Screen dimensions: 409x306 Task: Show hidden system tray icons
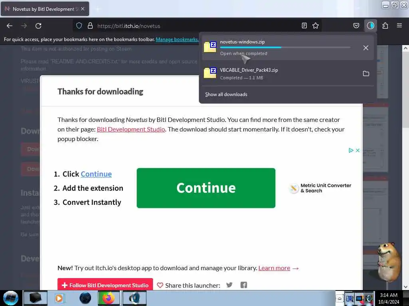[x=340, y=298]
